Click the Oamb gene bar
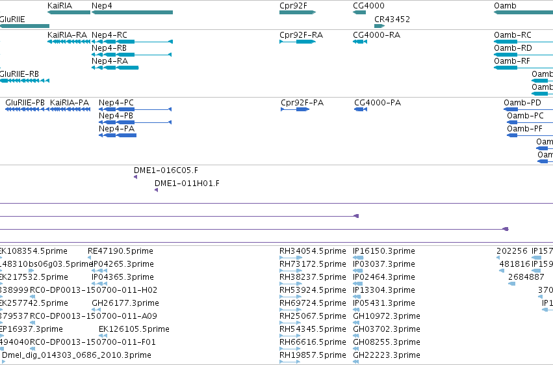553x365 pixels. 523,12
